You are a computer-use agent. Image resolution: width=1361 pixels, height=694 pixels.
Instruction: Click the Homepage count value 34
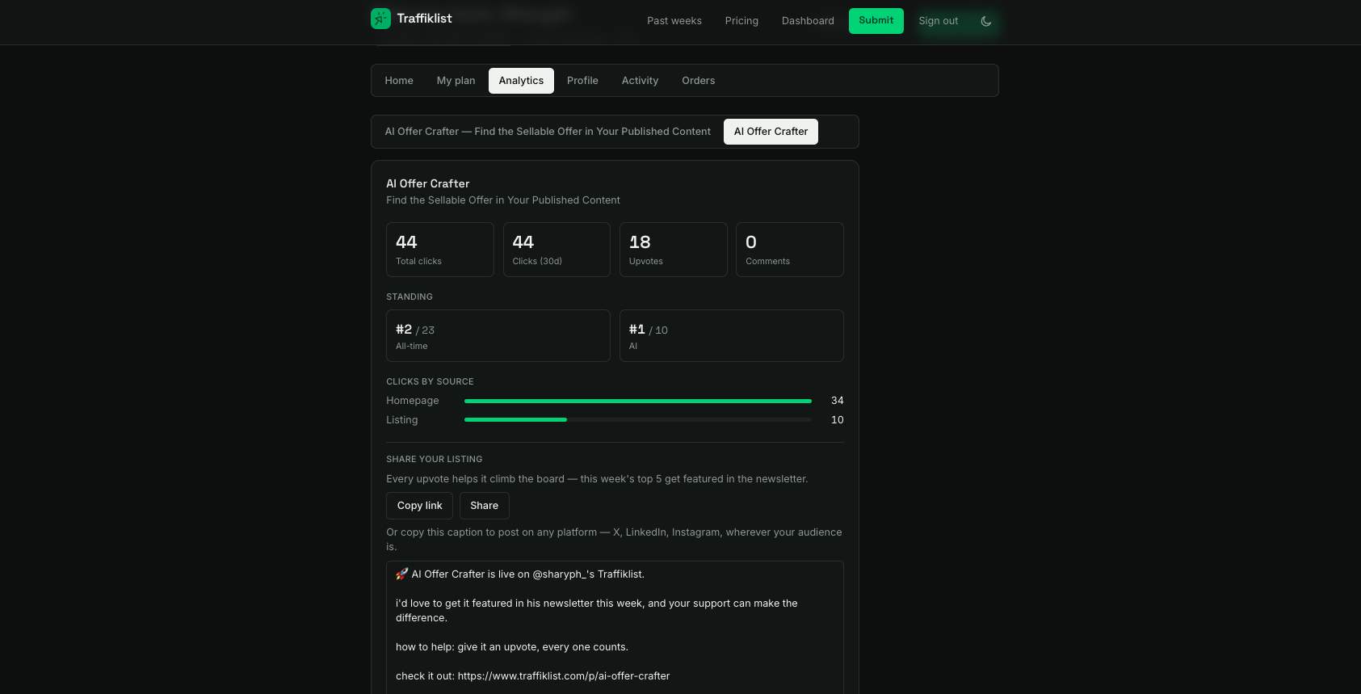click(x=838, y=401)
